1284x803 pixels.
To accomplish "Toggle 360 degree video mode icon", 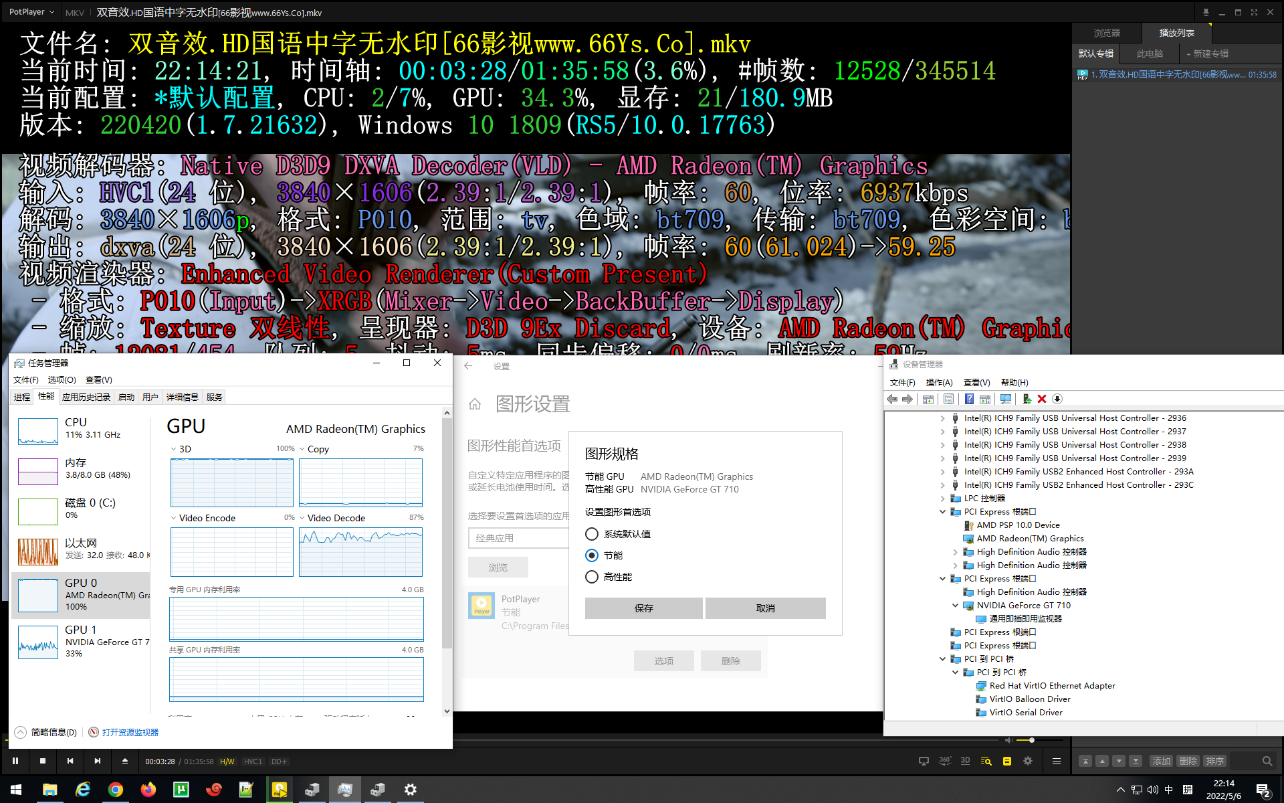I will pos(945,761).
